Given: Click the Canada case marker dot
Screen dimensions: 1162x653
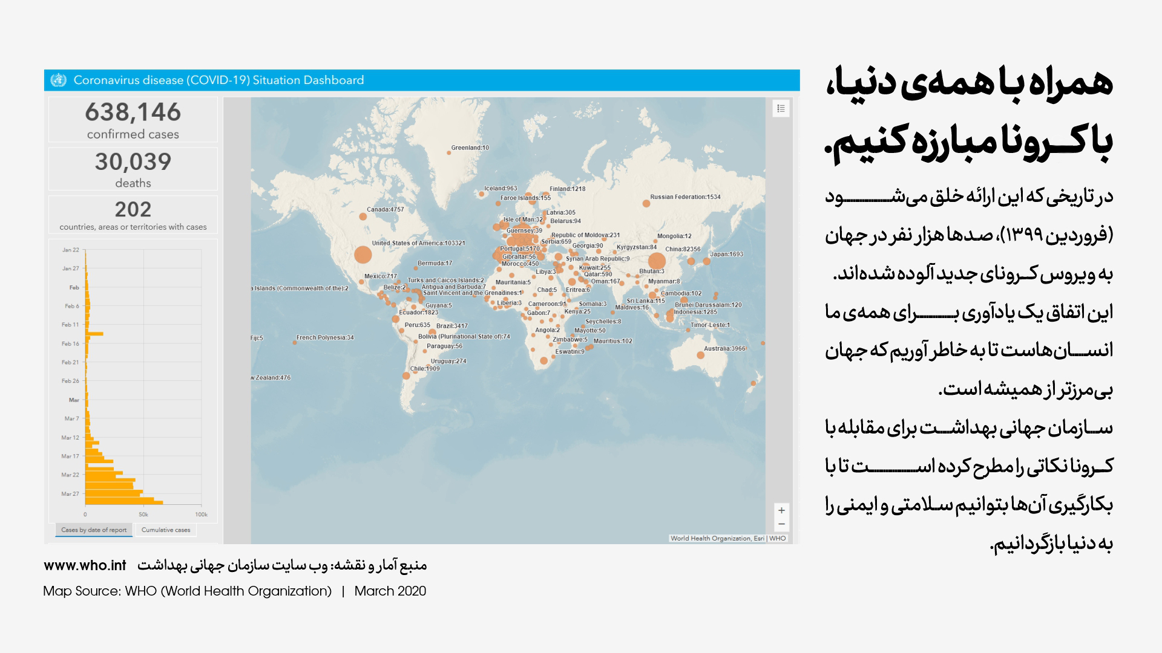Looking at the screenshot, I should click(363, 216).
